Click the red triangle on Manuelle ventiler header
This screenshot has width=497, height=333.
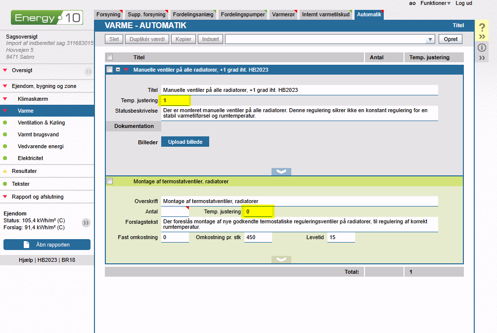[x=126, y=70]
